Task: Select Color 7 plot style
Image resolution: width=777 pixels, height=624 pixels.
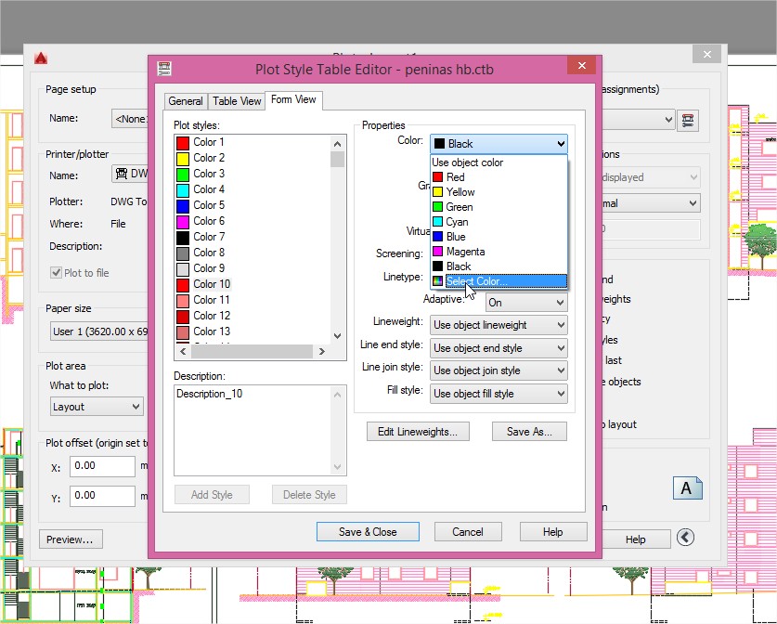Action: (201, 238)
